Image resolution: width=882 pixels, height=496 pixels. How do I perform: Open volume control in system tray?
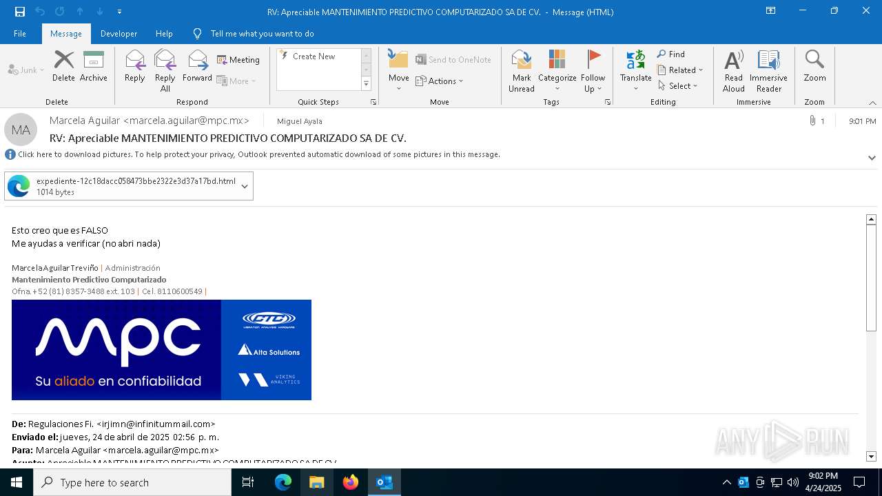coord(793,482)
